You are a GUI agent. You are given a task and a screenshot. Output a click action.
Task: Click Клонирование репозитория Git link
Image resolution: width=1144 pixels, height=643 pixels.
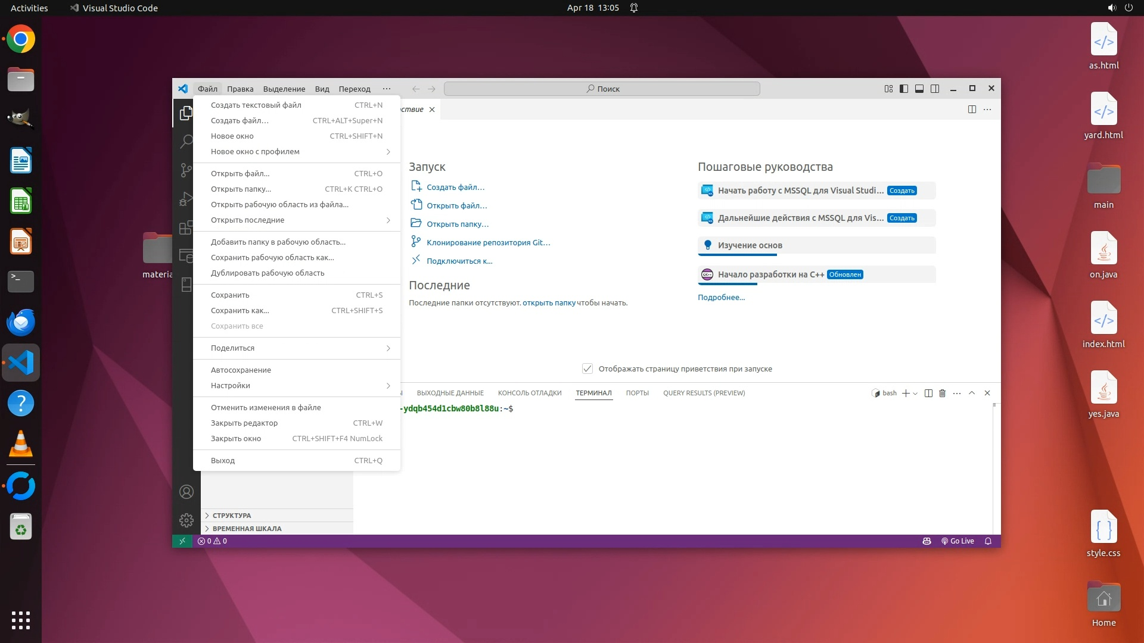(488, 242)
